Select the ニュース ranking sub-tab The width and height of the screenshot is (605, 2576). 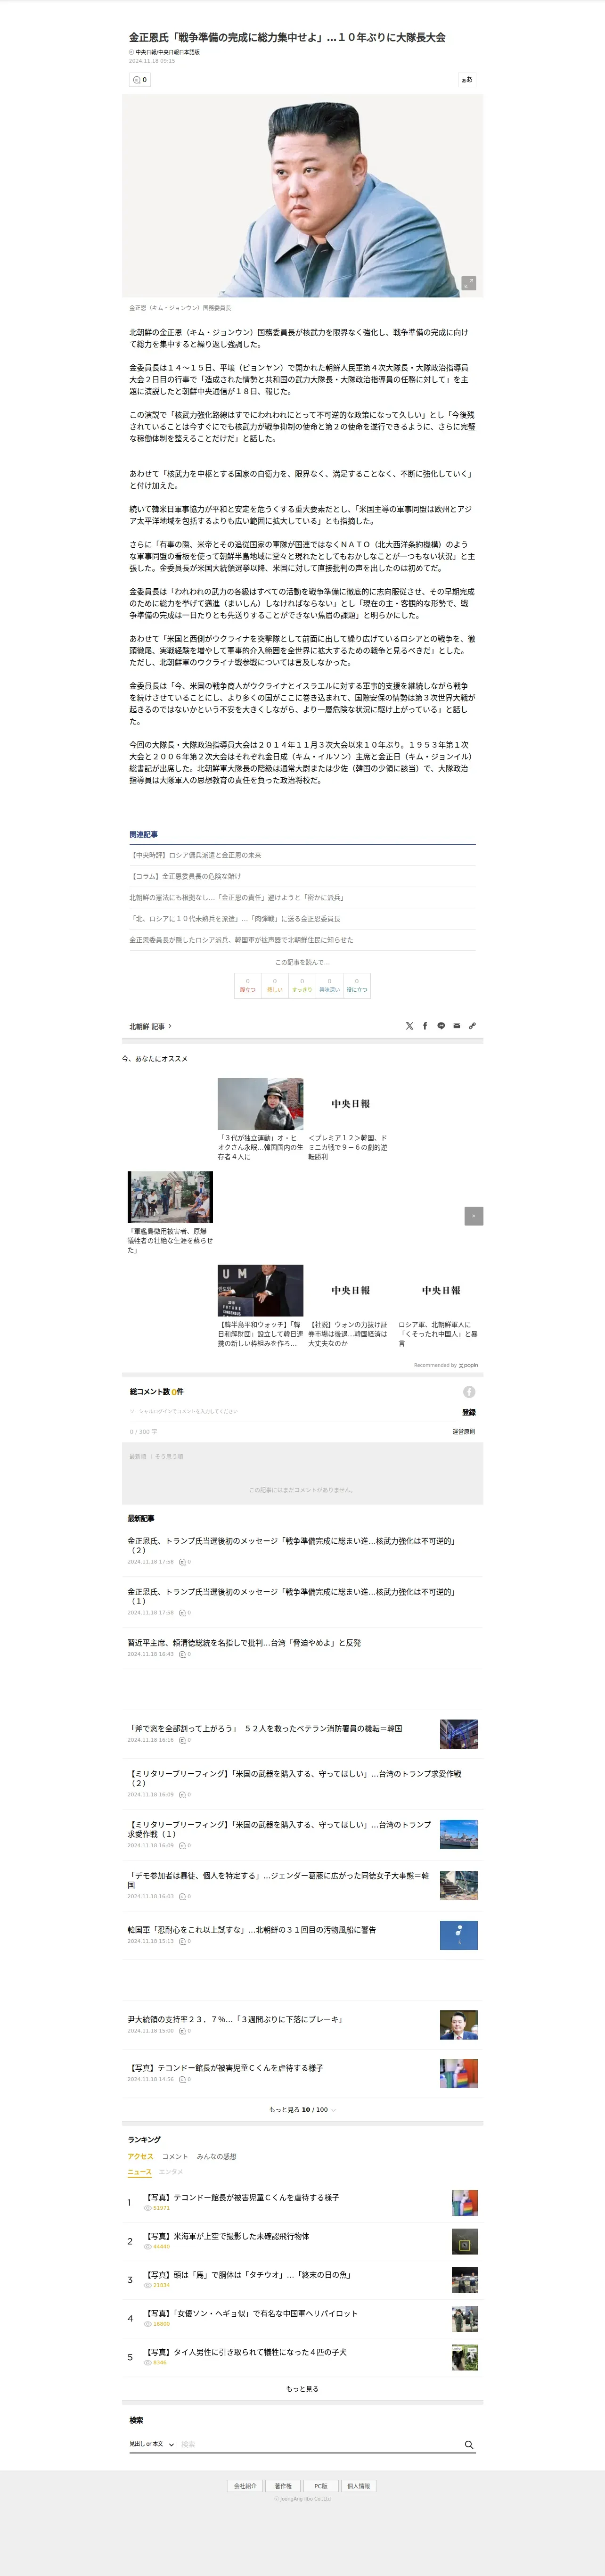140,2171
